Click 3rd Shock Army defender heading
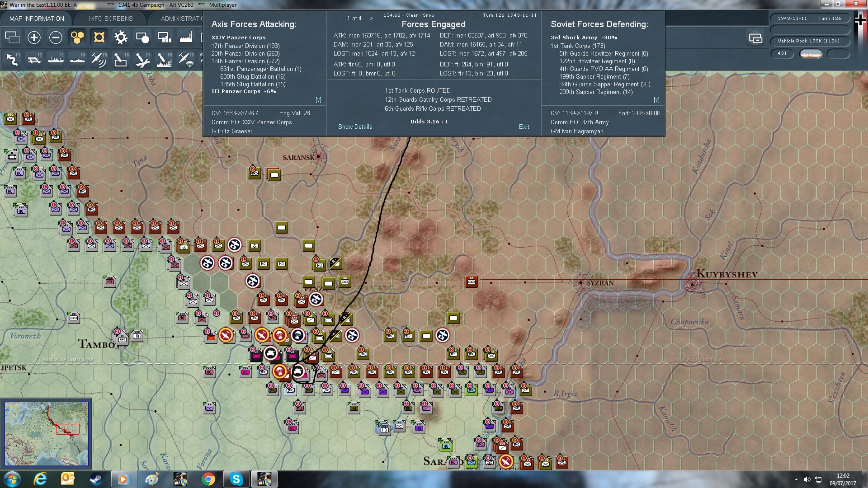Image resolution: width=868 pixels, height=488 pixels. point(584,38)
